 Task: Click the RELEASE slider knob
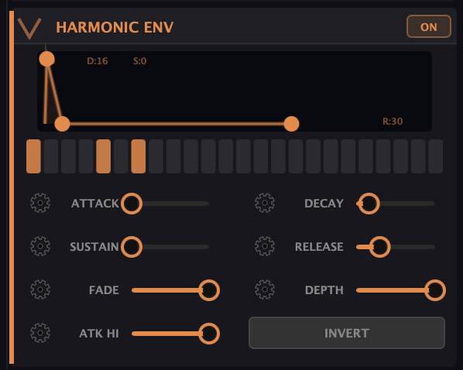pos(379,247)
